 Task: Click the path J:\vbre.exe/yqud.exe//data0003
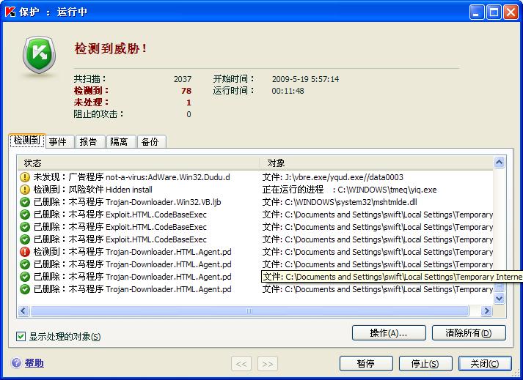(x=344, y=177)
